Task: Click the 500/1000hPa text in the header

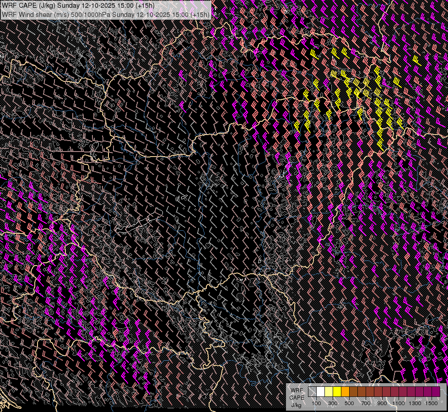Action: pyautogui.click(x=91, y=14)
